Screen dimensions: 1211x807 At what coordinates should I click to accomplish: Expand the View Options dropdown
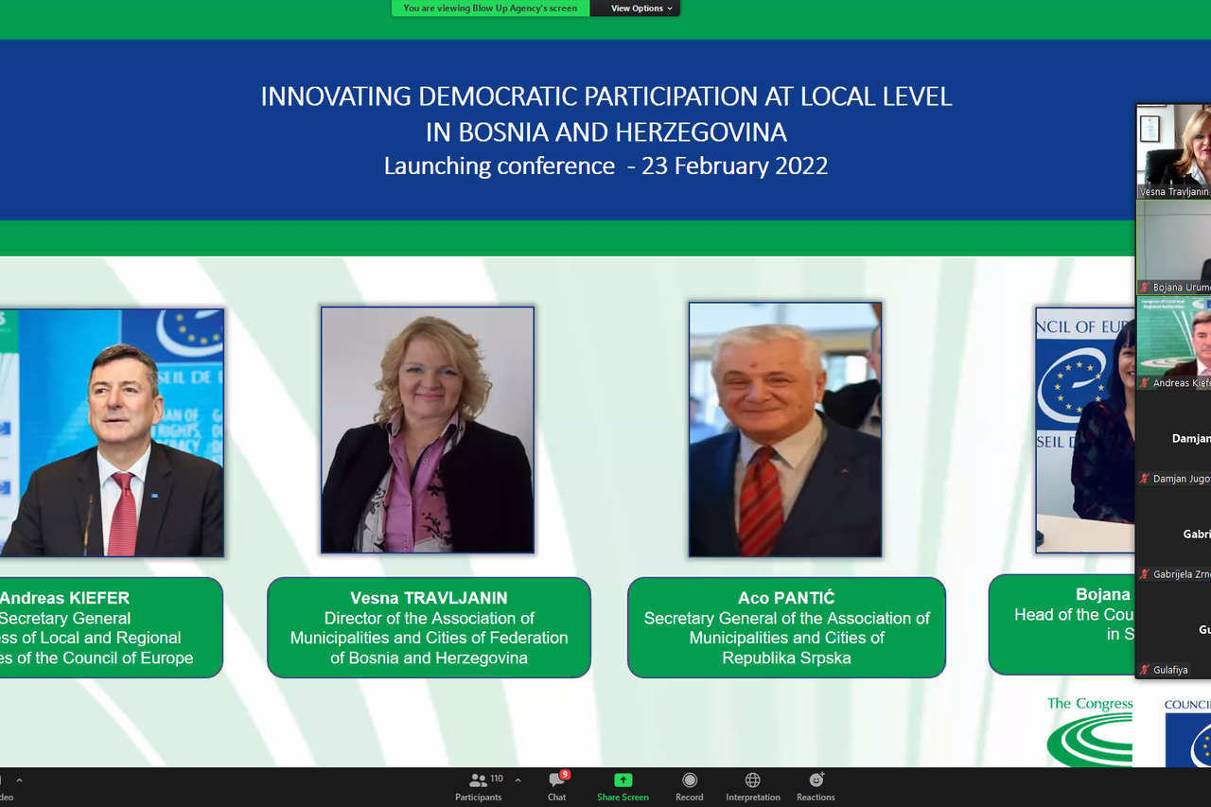point(641,9)
